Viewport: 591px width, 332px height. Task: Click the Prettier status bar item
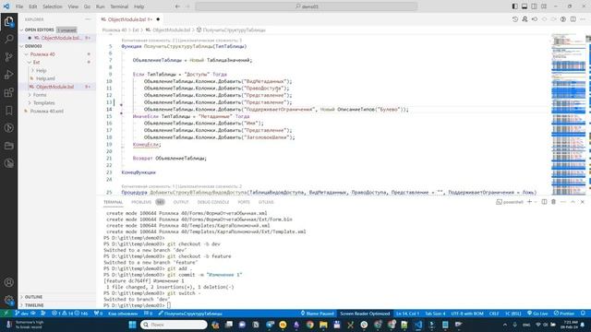[x=564, y=314]
